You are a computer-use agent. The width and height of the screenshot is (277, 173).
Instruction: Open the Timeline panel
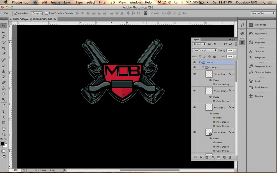click(259, 96)
